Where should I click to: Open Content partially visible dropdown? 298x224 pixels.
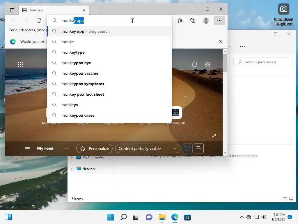coord(148,148)
